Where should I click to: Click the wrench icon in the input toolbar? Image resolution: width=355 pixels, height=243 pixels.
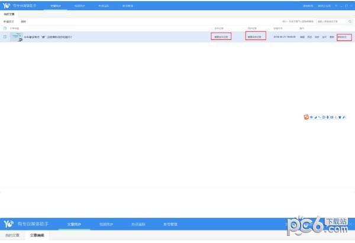point(344,117)
